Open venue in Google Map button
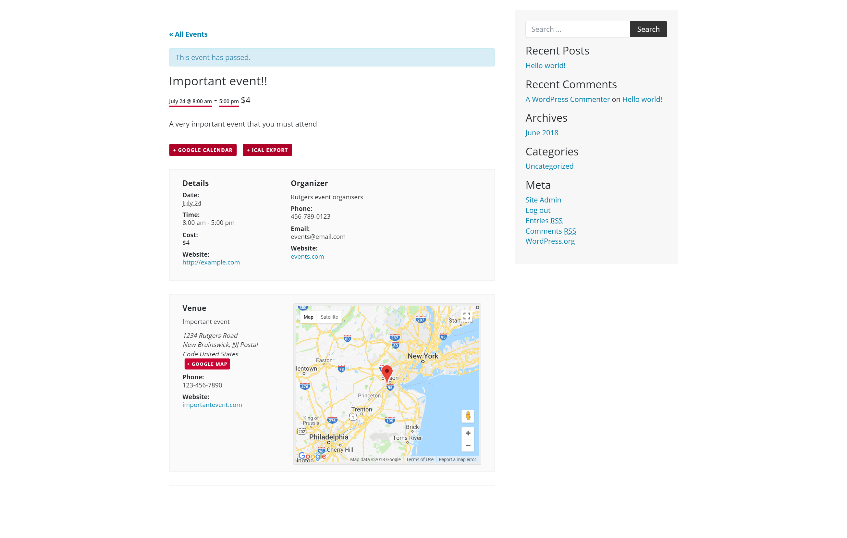The image size is (847, 538). point(207,364)
